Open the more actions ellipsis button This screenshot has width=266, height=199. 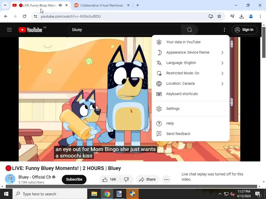pos(167,179)
